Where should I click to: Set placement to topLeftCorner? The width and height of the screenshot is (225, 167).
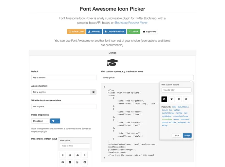coord(183,107)
